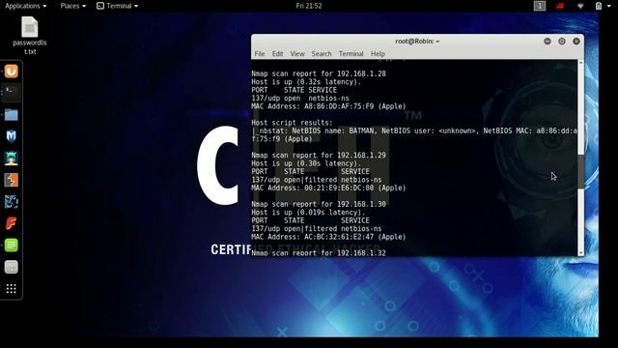Click MAC address A8:86:DD:AF:75:F9 line

click(x=328, y=106)
